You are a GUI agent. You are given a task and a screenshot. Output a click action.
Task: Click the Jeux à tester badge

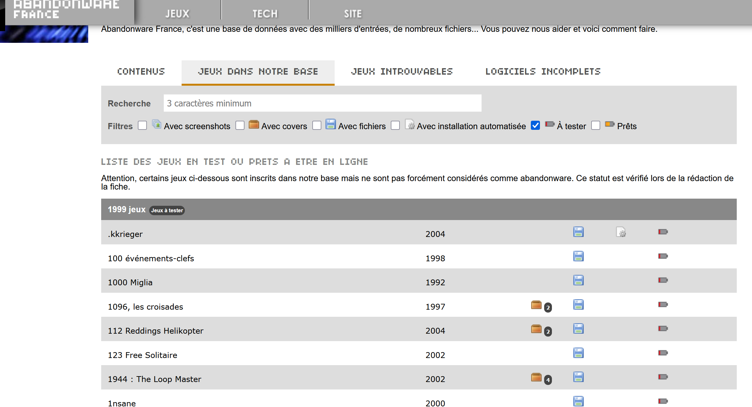167,210
